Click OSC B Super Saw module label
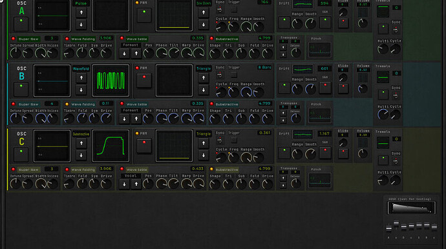Image resolution: width=446 pixels, height=249 pixels. [28, 105]
